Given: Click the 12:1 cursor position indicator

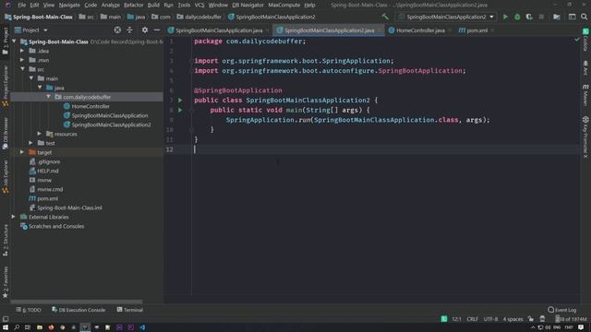Looking at the screenshot, I should click(456, 319).
